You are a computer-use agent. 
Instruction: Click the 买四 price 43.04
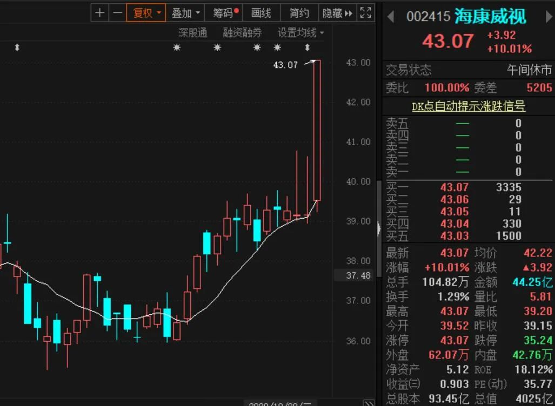point(454,224)
